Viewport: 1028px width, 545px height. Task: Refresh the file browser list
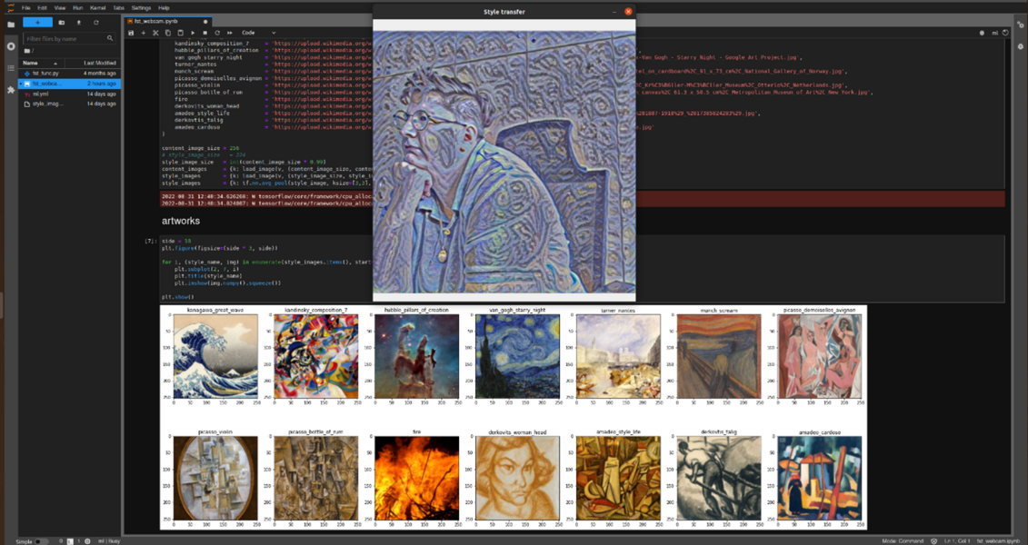(95, 23)
